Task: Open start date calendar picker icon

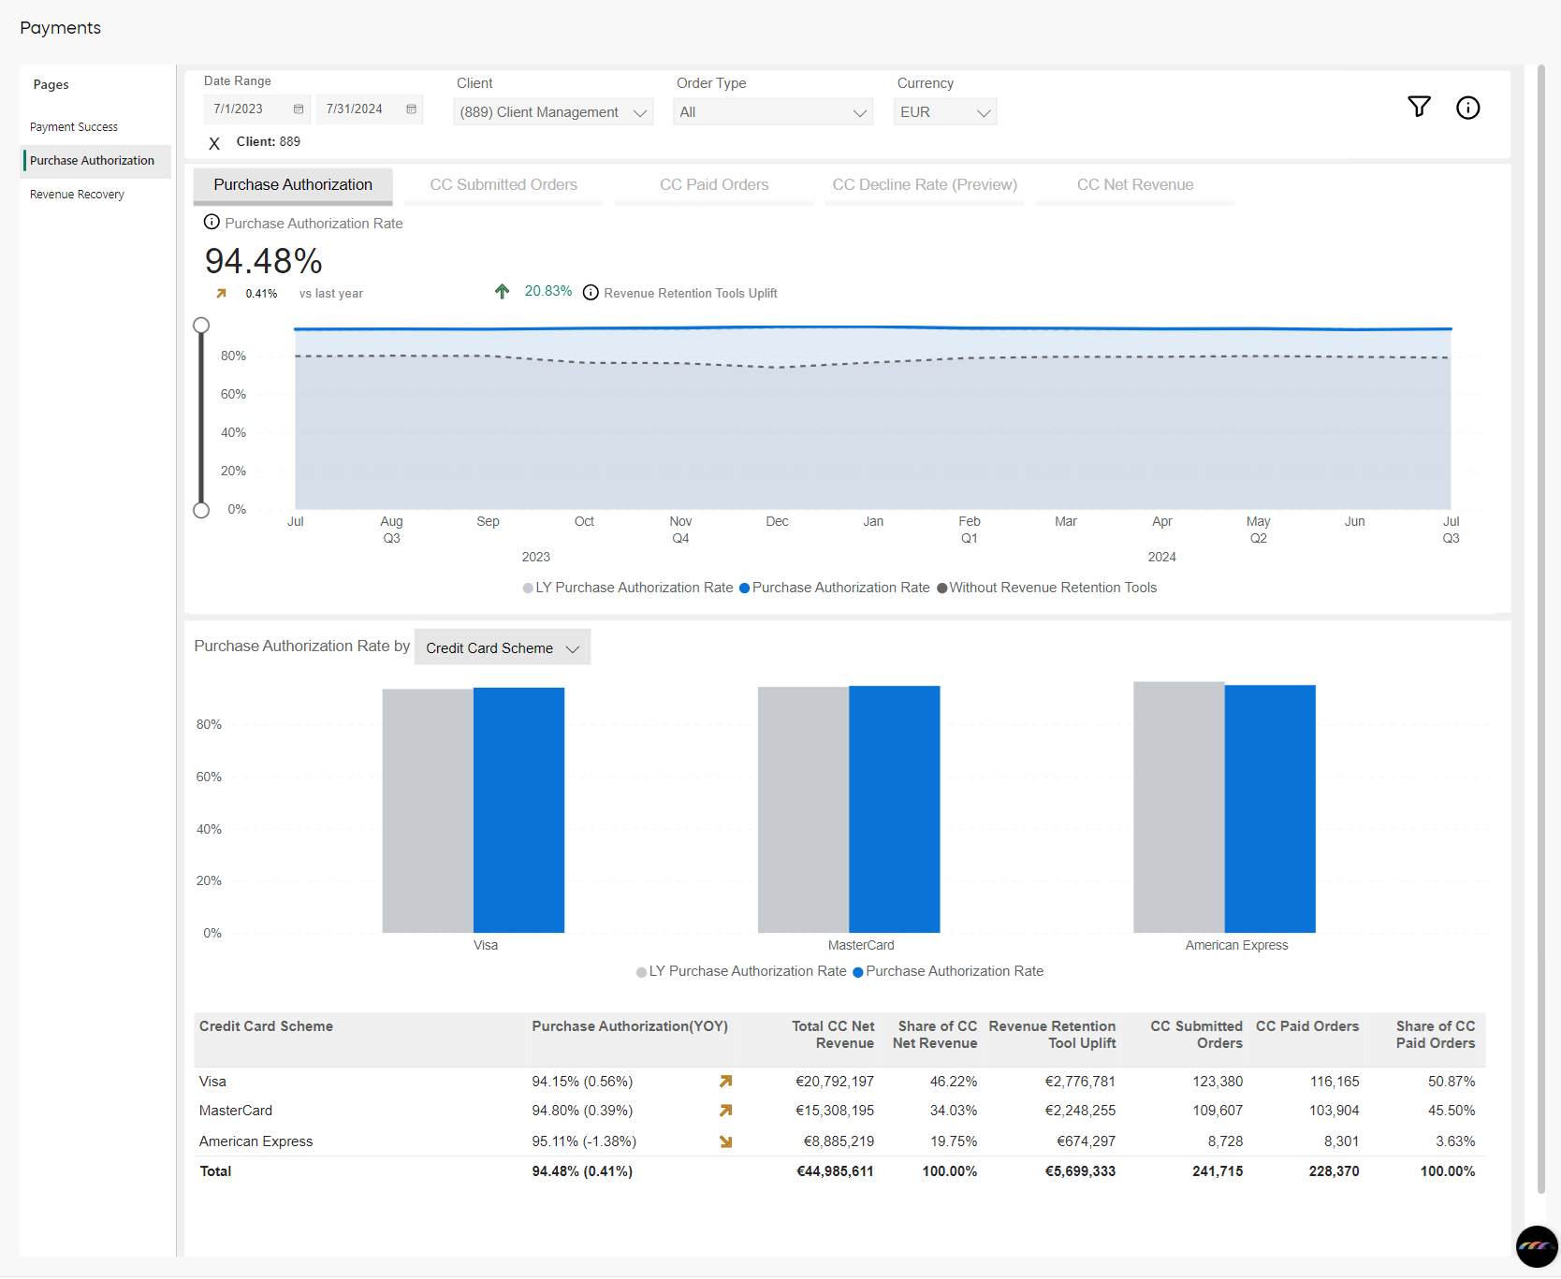Action: pos(299,109)
